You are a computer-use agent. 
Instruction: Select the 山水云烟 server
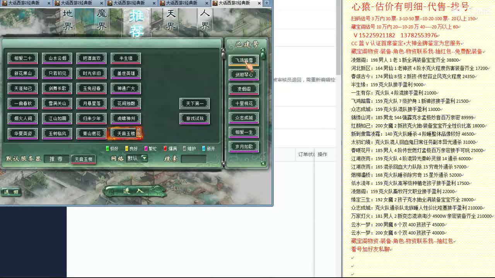pos(57,58)
